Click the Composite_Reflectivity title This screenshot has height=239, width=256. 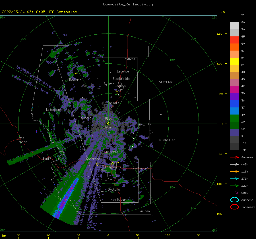(x=128, y=4)
